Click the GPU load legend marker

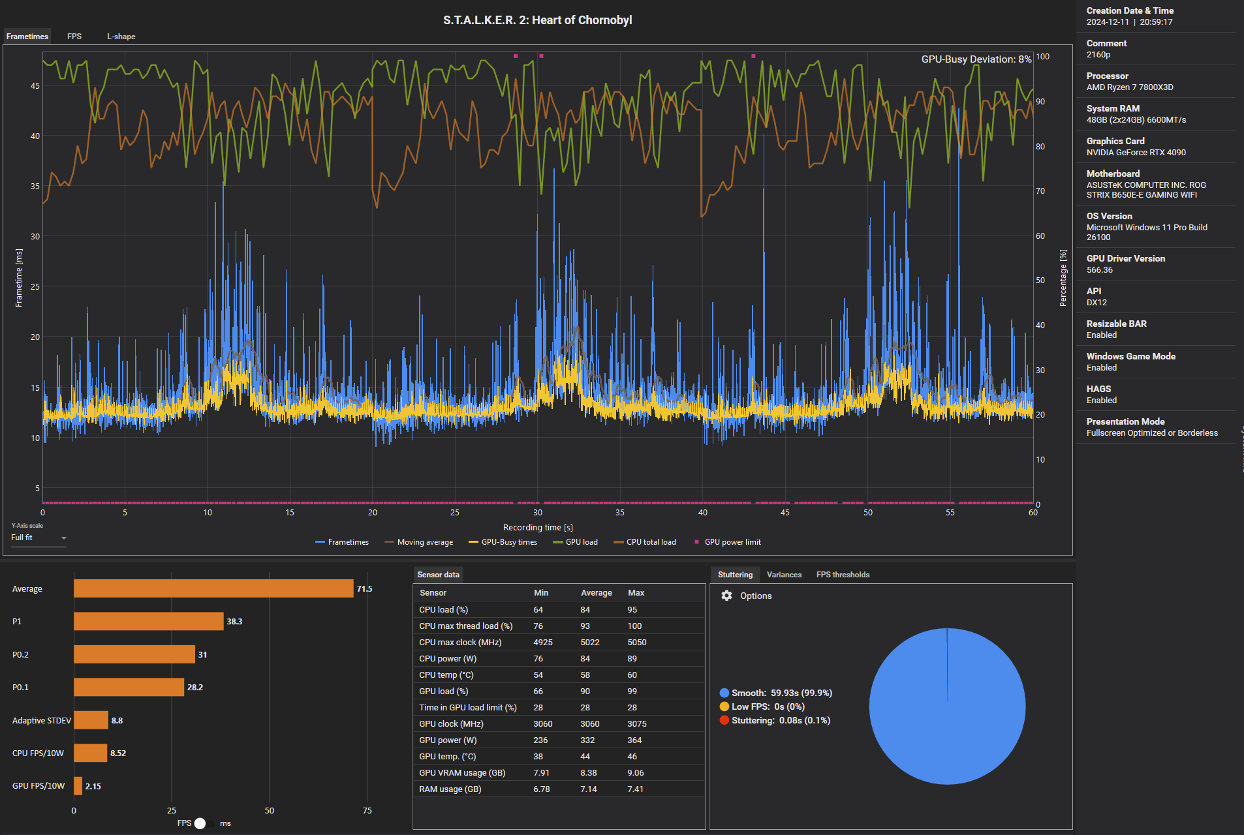tap(557, 542)
